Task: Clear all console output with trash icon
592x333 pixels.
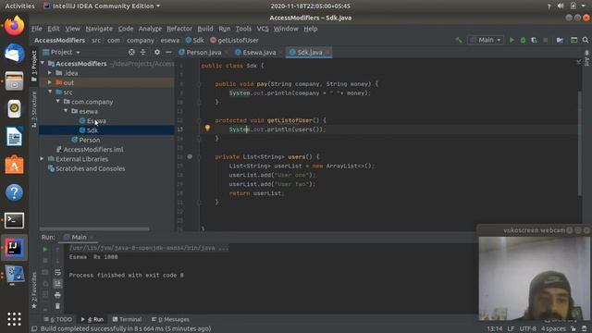Action: pos(57,306)
